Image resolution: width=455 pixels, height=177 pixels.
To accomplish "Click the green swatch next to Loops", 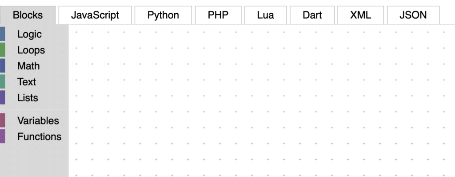I will point(3,50).
